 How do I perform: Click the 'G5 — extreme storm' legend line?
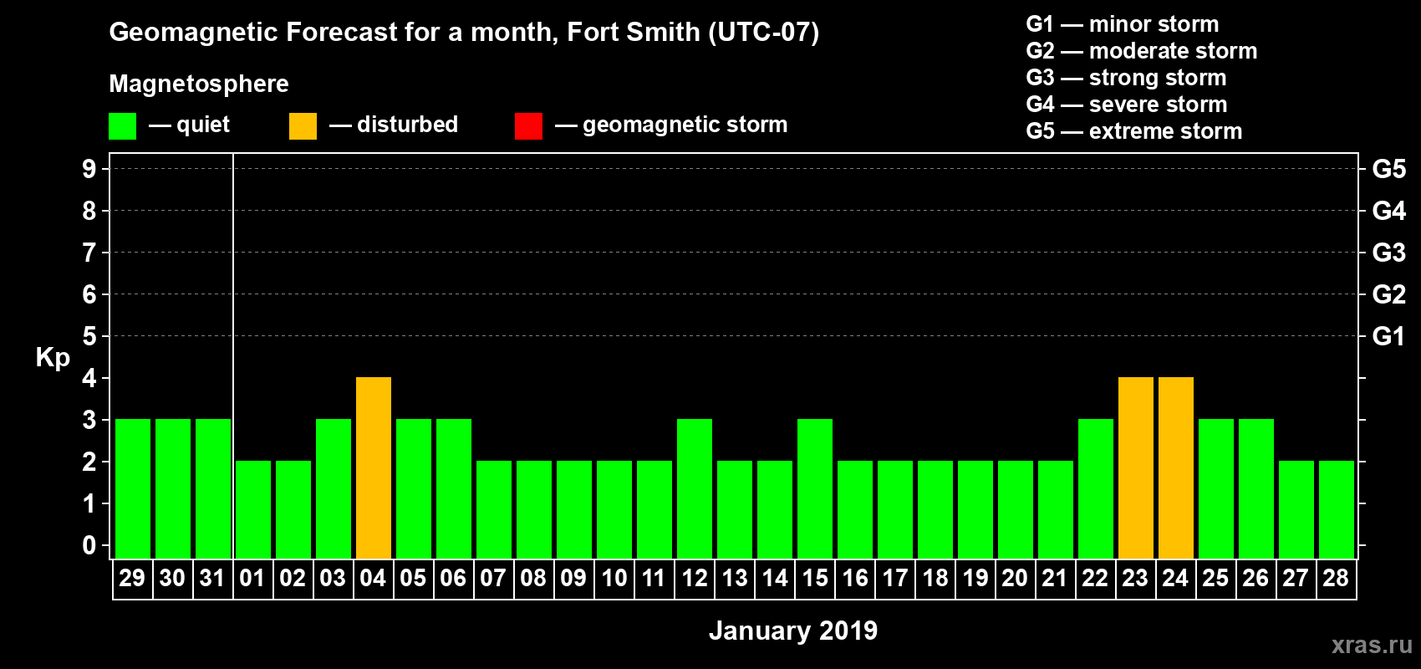point(1133,131)
